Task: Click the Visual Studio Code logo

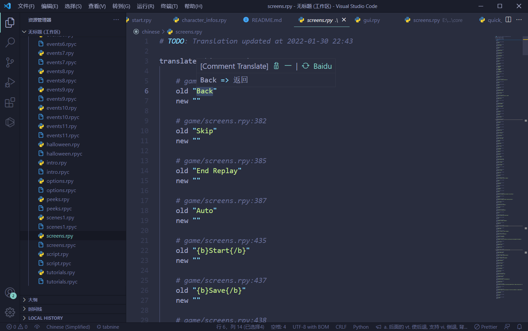Action: click(x=7, y=6)
